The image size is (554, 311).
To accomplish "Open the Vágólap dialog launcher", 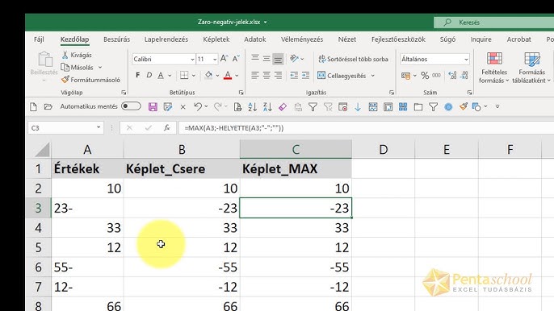I will point(124,93).
